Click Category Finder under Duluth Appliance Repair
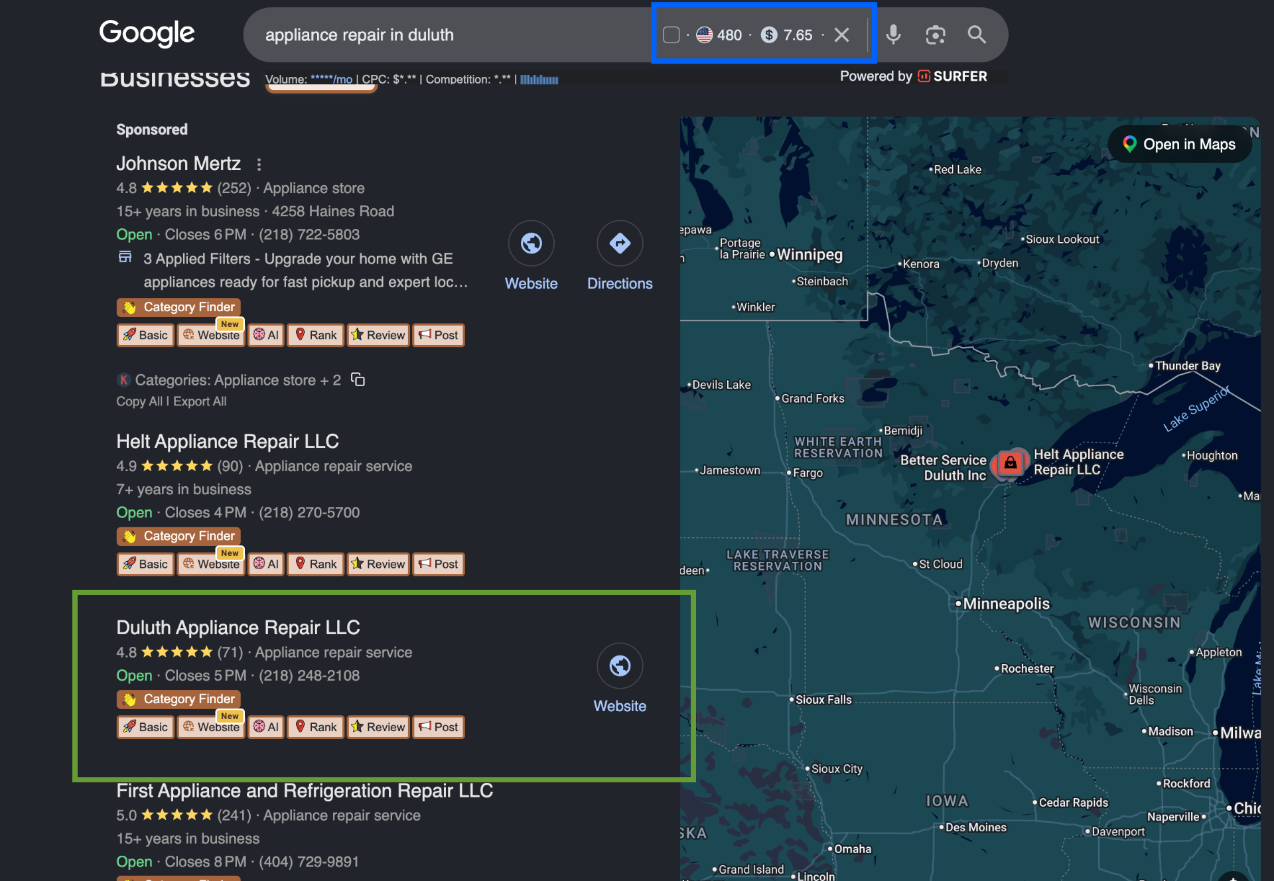The height and width of the screenshot is (881, 1274). (178, 699)
